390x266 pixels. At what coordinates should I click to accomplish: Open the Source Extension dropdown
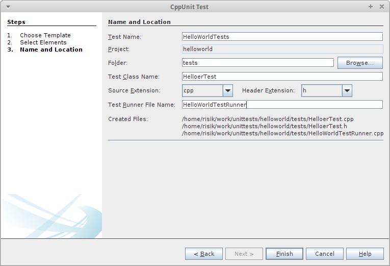[207, 91]
